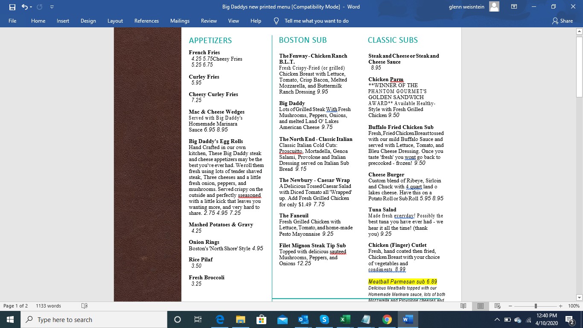Image resolution: width=583 pixels, height=328 pixels.
Task: Click the 100% zoom level button
Action: click(574, 306)
